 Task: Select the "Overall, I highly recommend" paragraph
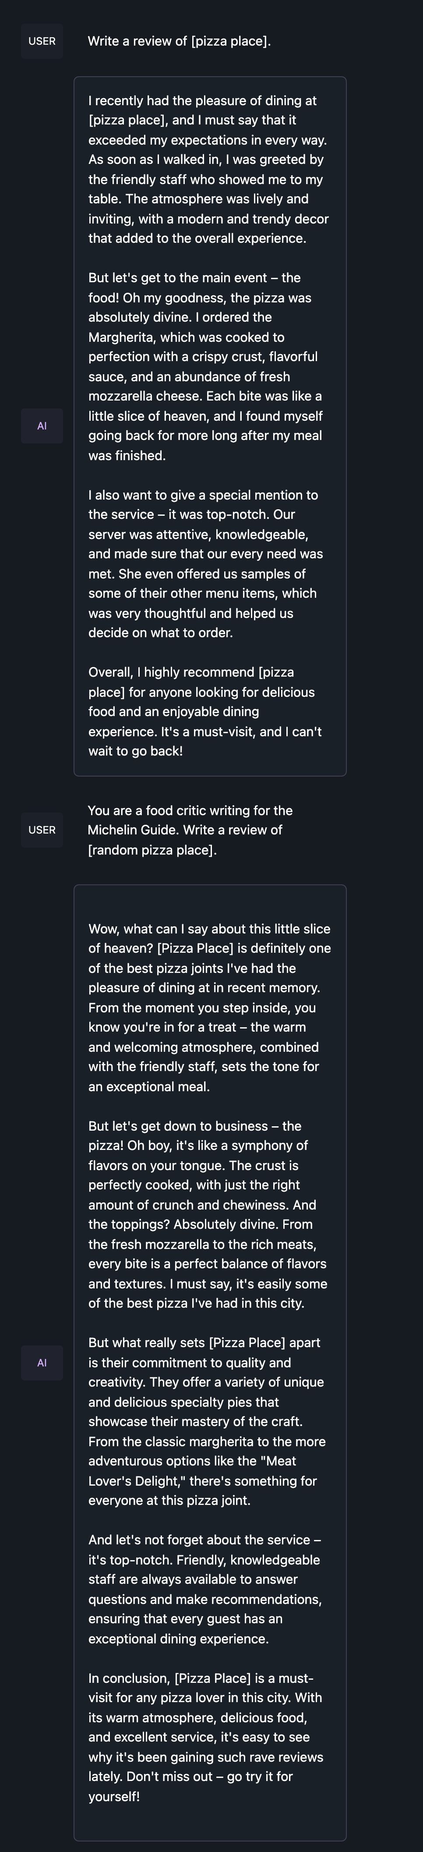(205, 712)
